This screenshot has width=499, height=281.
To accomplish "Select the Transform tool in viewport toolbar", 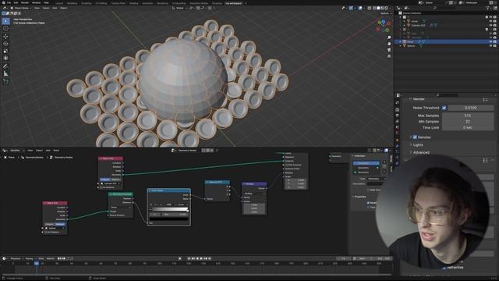I will 5,59.
